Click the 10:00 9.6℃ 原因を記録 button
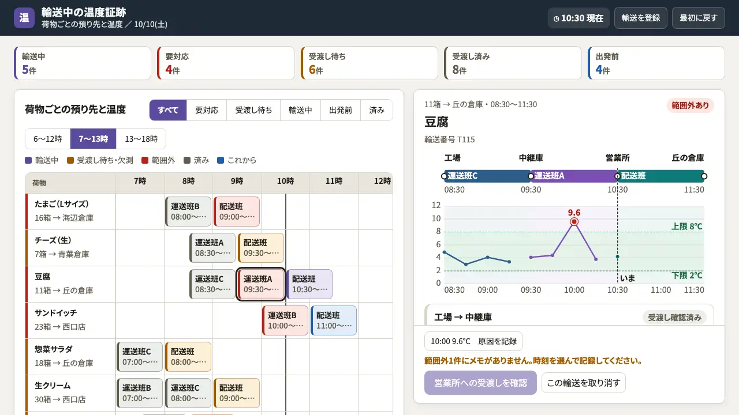 coord(473,341)
